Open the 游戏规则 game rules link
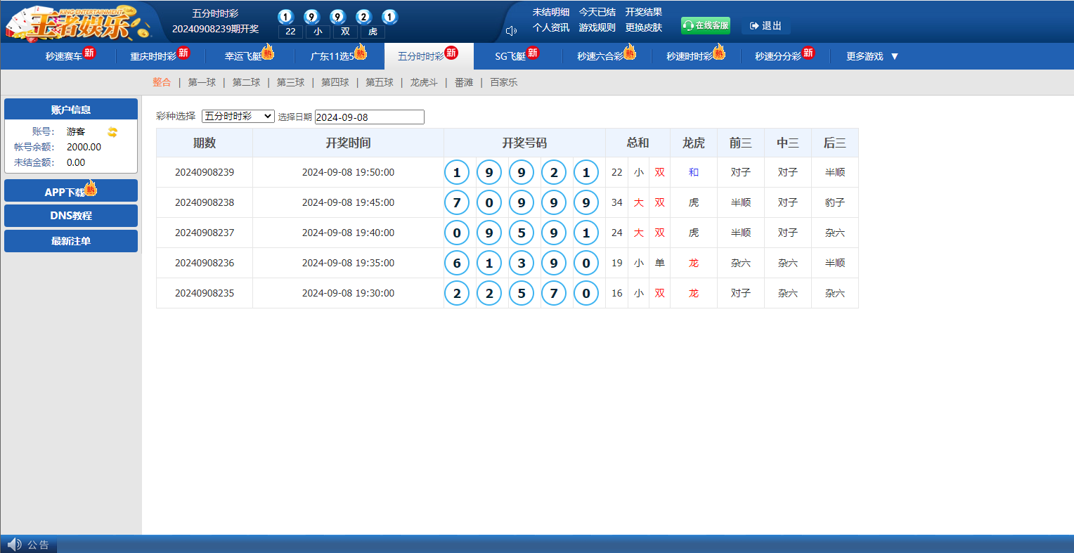1074x553 pixels. 597,27
